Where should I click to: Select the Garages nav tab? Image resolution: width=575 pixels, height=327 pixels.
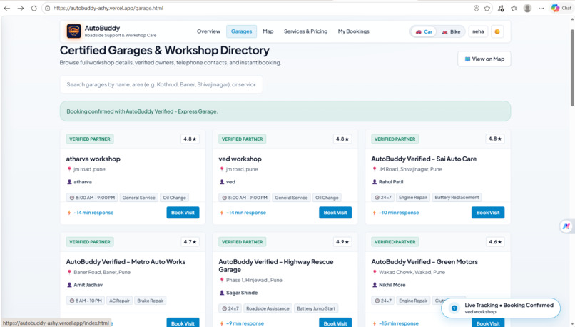(x=241, y=31)
